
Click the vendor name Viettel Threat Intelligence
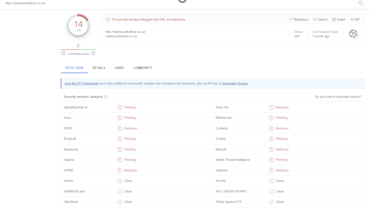[233, 160]
